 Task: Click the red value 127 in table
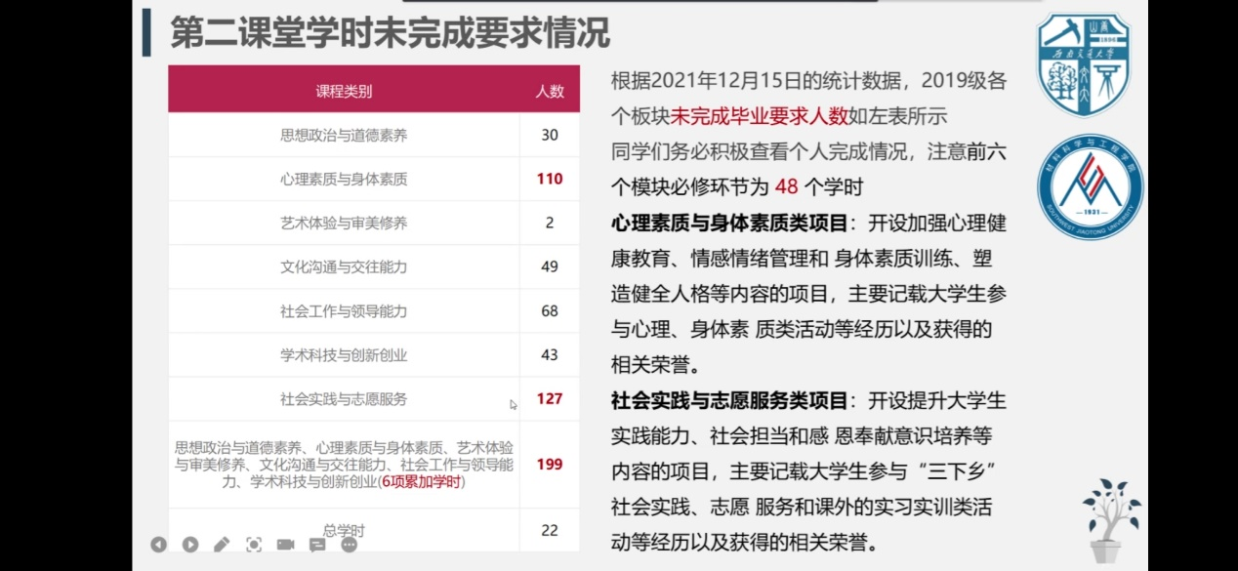[x=550, y=398]
